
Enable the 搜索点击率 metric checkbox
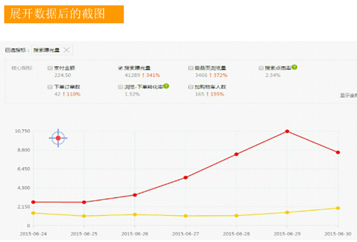tap(261, 68)
